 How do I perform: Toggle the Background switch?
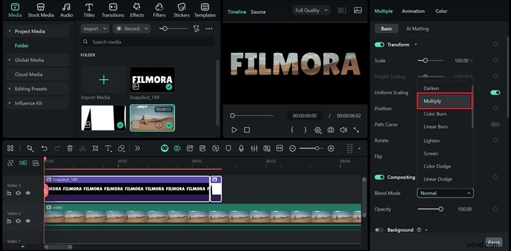pos(379,230)
